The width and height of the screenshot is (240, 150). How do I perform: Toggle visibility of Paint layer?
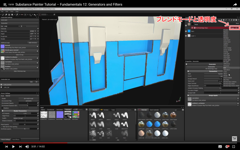pos(186,31)
